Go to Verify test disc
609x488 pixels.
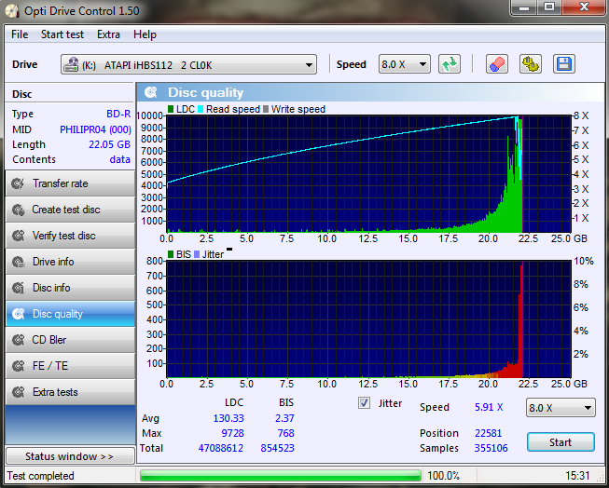click(70, 236)
